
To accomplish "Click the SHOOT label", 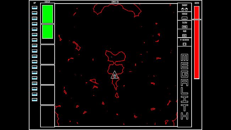I will pos(185,5).
